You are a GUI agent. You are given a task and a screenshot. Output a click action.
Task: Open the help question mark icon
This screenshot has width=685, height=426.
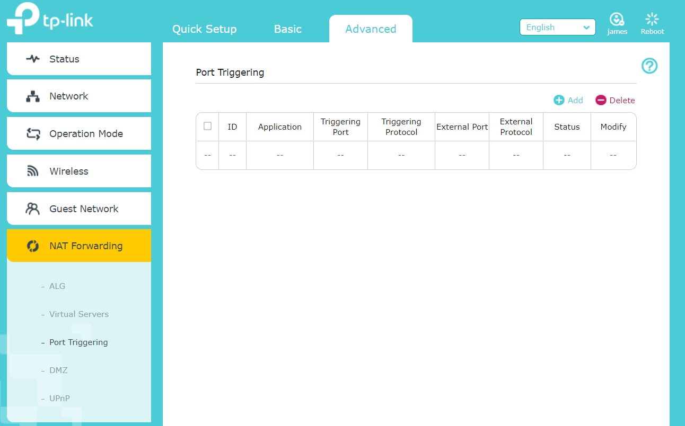[x=649, y=66]
